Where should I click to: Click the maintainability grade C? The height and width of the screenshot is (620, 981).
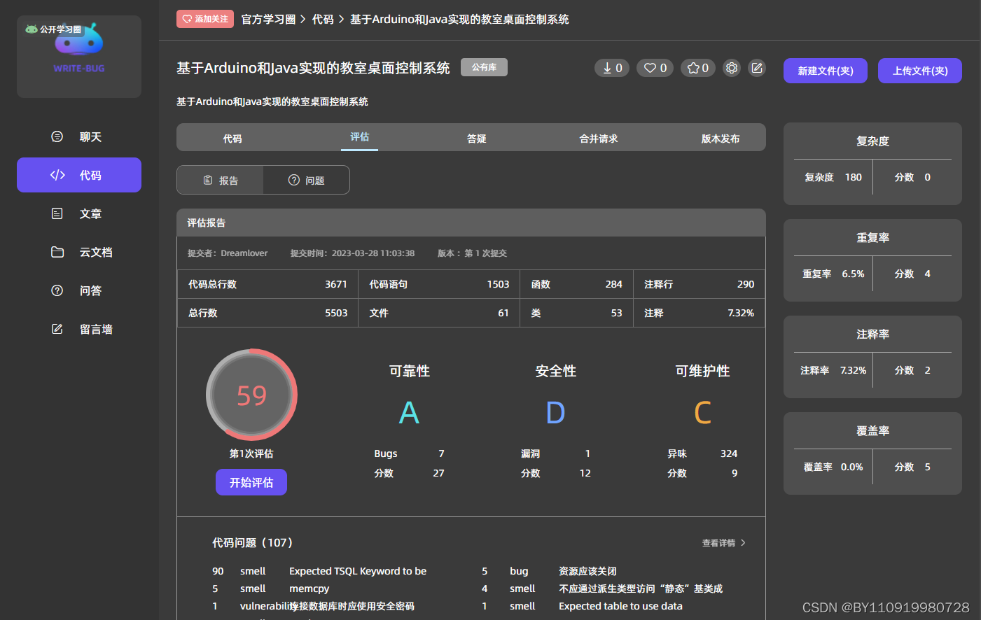[702, 412]
